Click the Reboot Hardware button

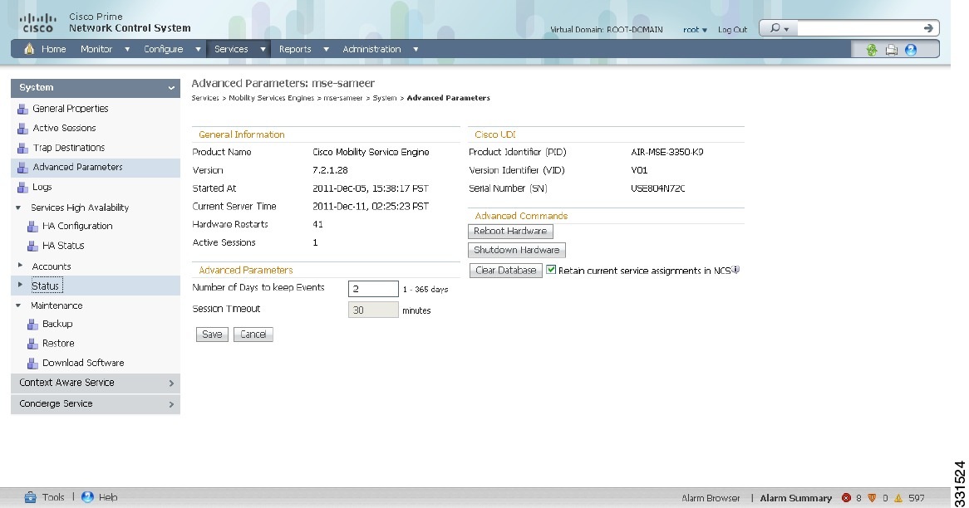tap(510, 232)
